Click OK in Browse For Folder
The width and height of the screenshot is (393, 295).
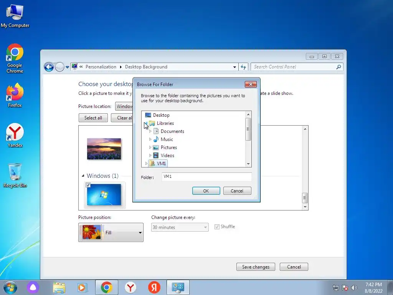point(206,191)
